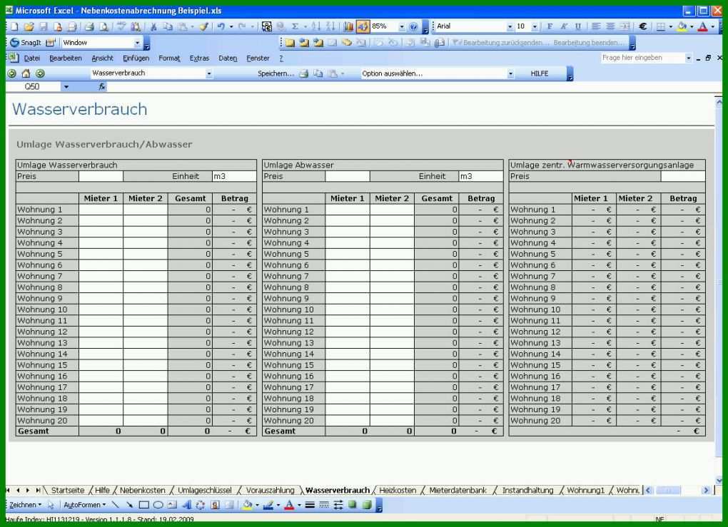Insert WordArt from drawing toolbar
Viewport: 728px width, 527px height.
point(187,505)
